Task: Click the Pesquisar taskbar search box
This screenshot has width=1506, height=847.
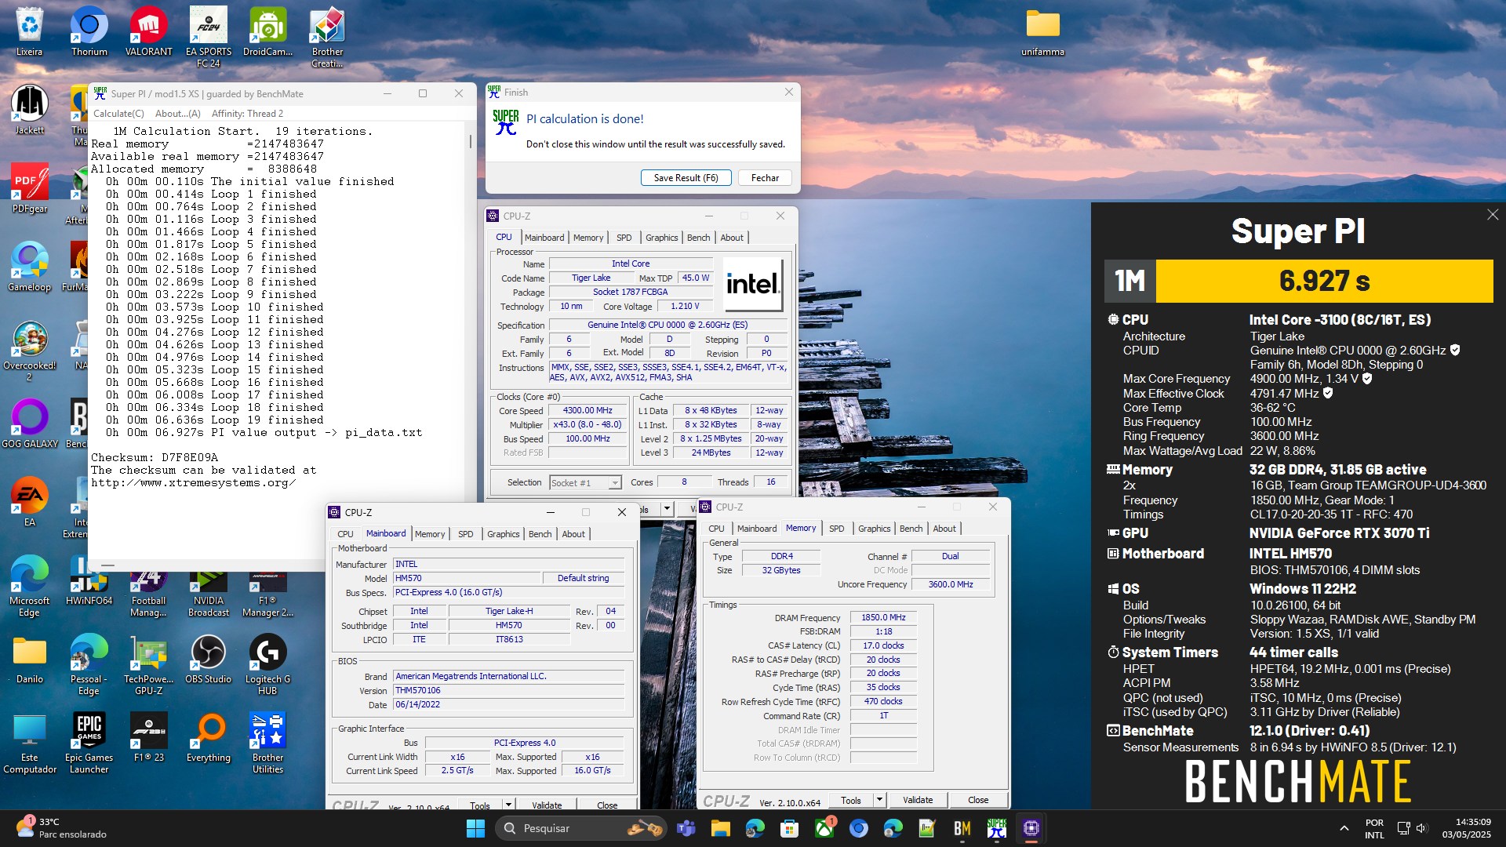Action: pos(580,828)
